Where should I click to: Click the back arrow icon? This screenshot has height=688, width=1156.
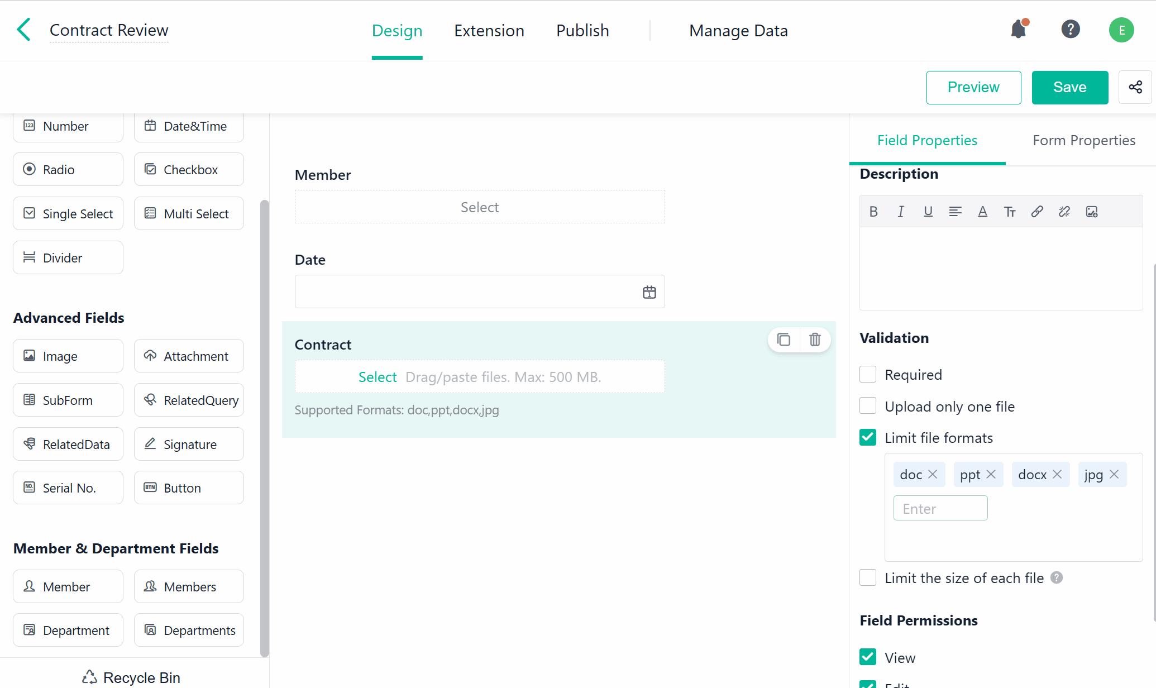(23, 30)
